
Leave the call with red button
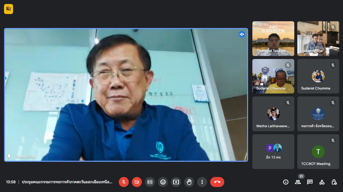[x=217, y=182]
